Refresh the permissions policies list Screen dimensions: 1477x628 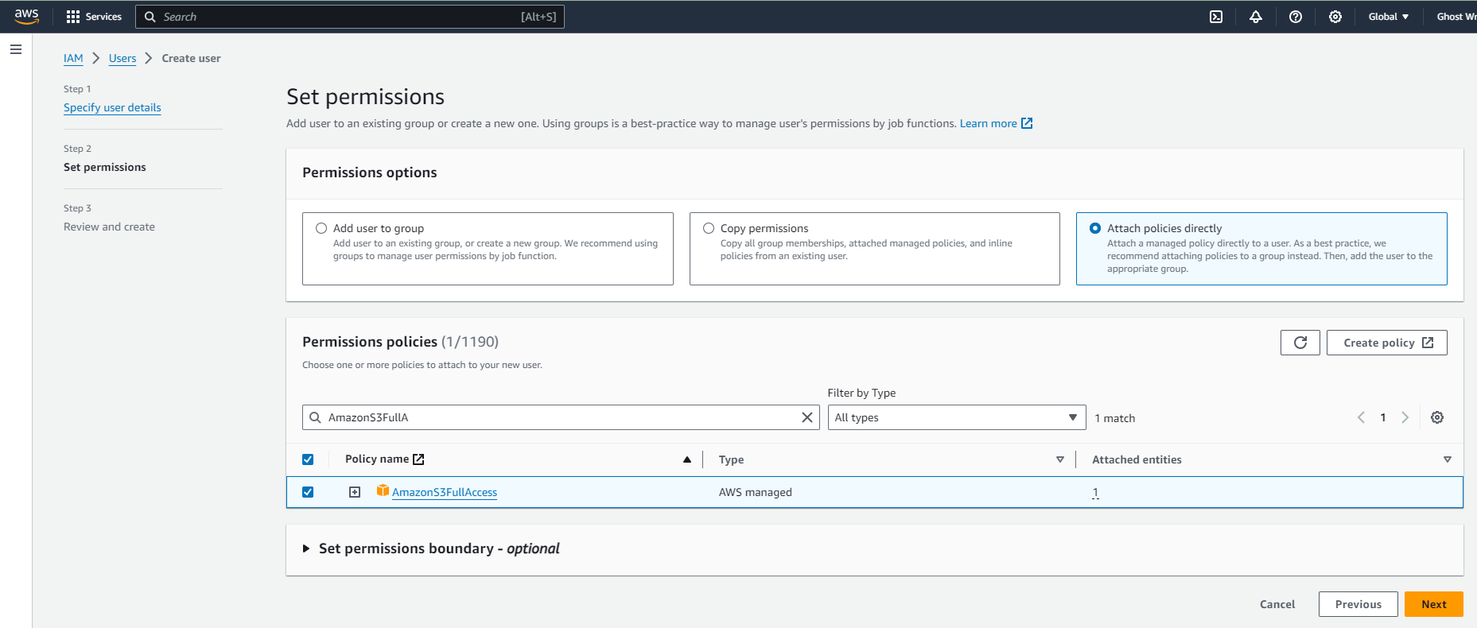(1300, 343)
